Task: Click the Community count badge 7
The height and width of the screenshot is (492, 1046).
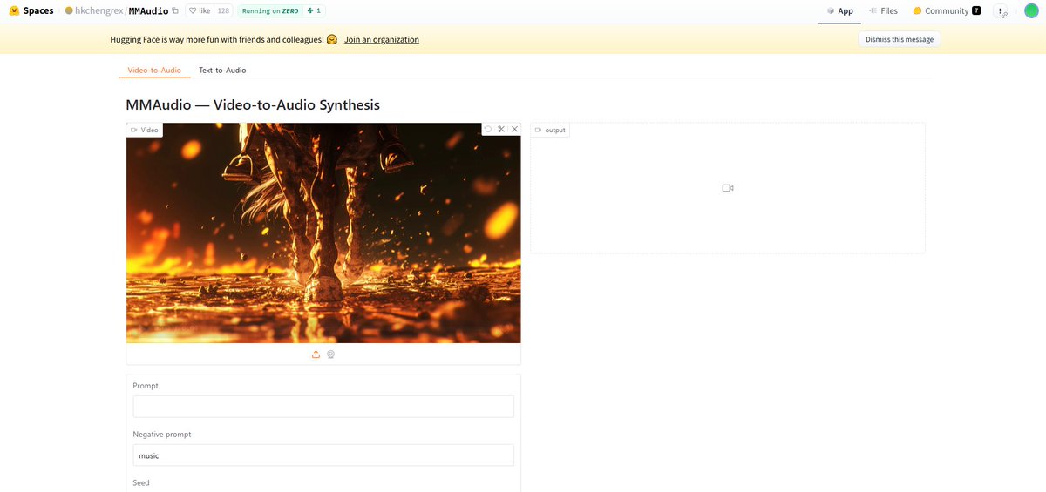Action: 976,11
